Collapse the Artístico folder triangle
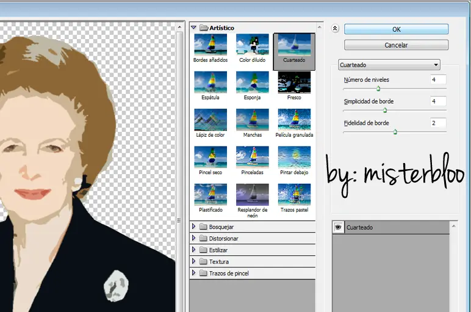This screenshot has height=312, width=471. 194,27
